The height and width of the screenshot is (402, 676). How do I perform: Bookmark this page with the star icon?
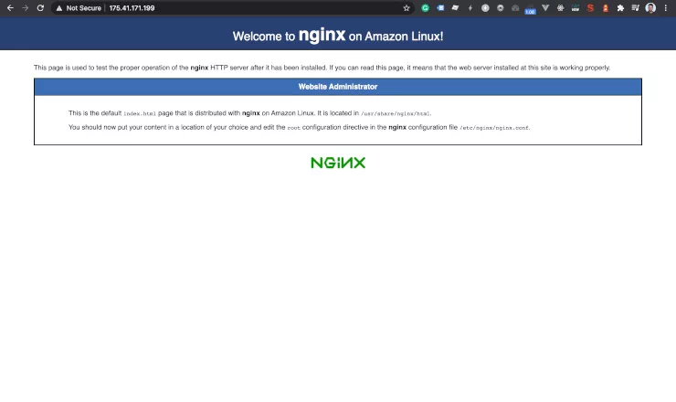(407, 7)
